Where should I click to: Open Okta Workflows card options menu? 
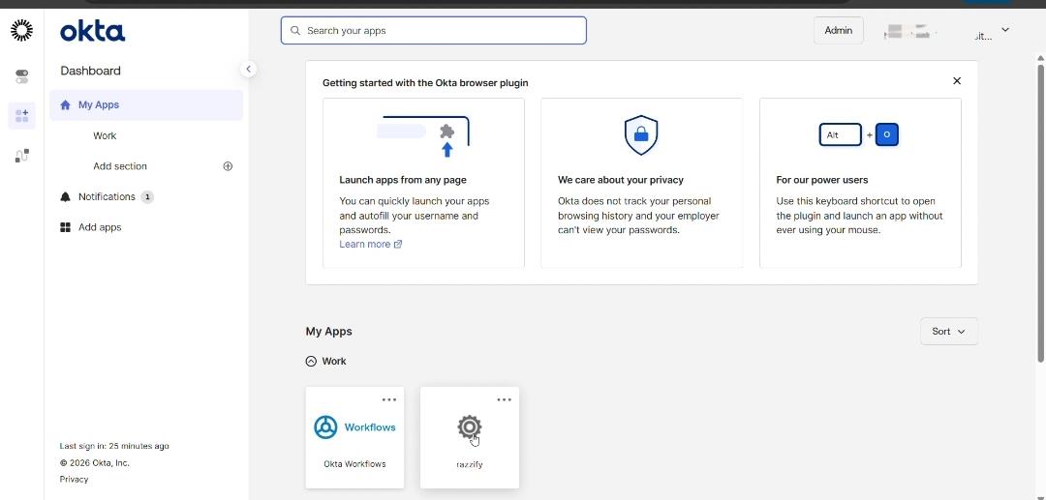[x=389, y=400]
